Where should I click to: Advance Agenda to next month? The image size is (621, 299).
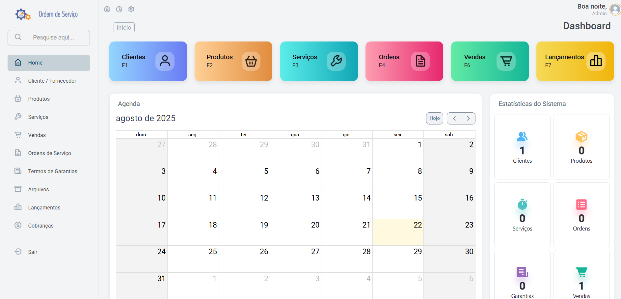coord(468,119)
